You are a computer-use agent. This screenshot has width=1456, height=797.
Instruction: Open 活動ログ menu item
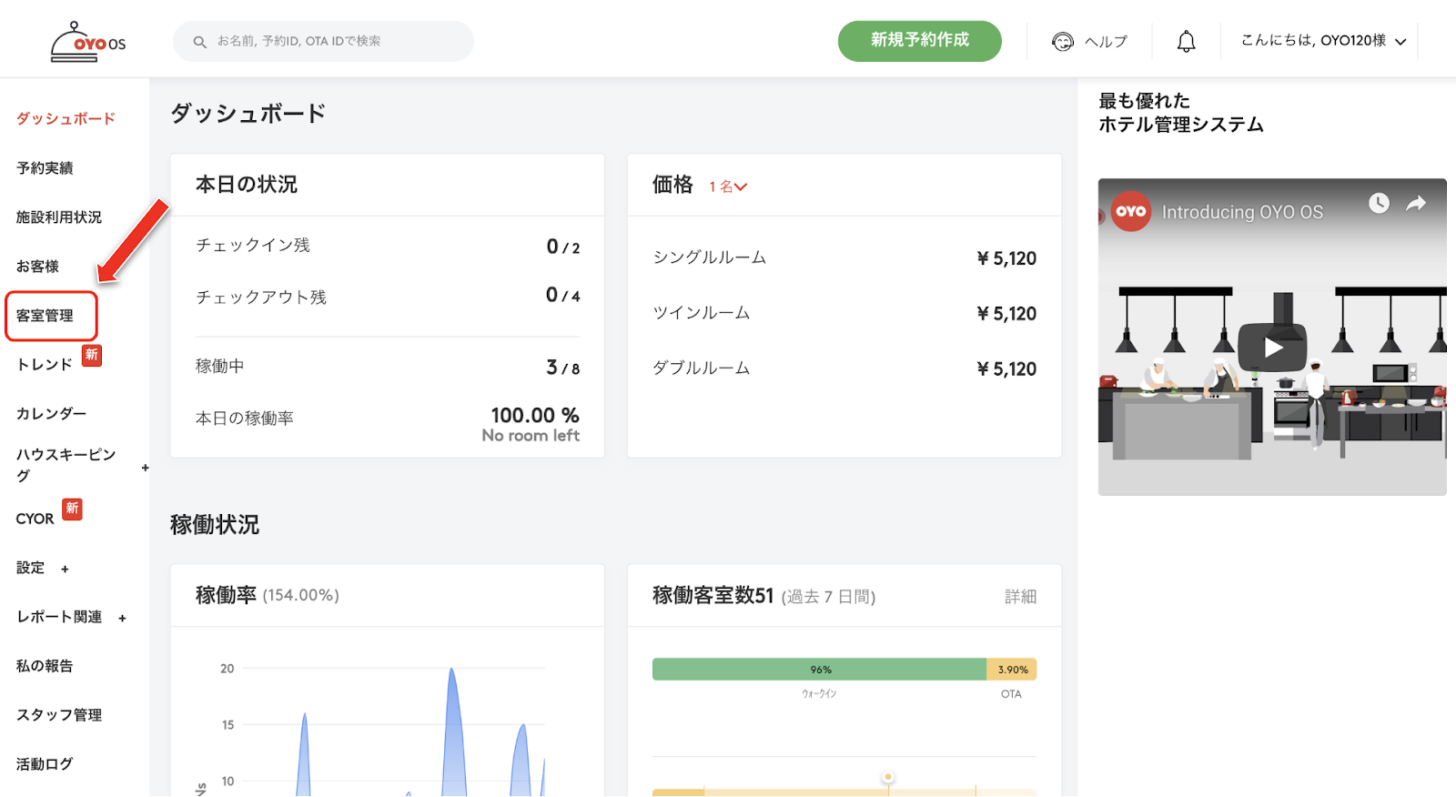coord(45,764)
